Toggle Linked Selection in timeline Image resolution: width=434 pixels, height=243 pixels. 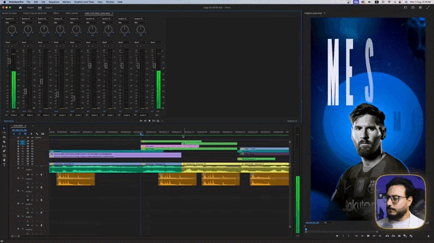click(x=25, y=134)
